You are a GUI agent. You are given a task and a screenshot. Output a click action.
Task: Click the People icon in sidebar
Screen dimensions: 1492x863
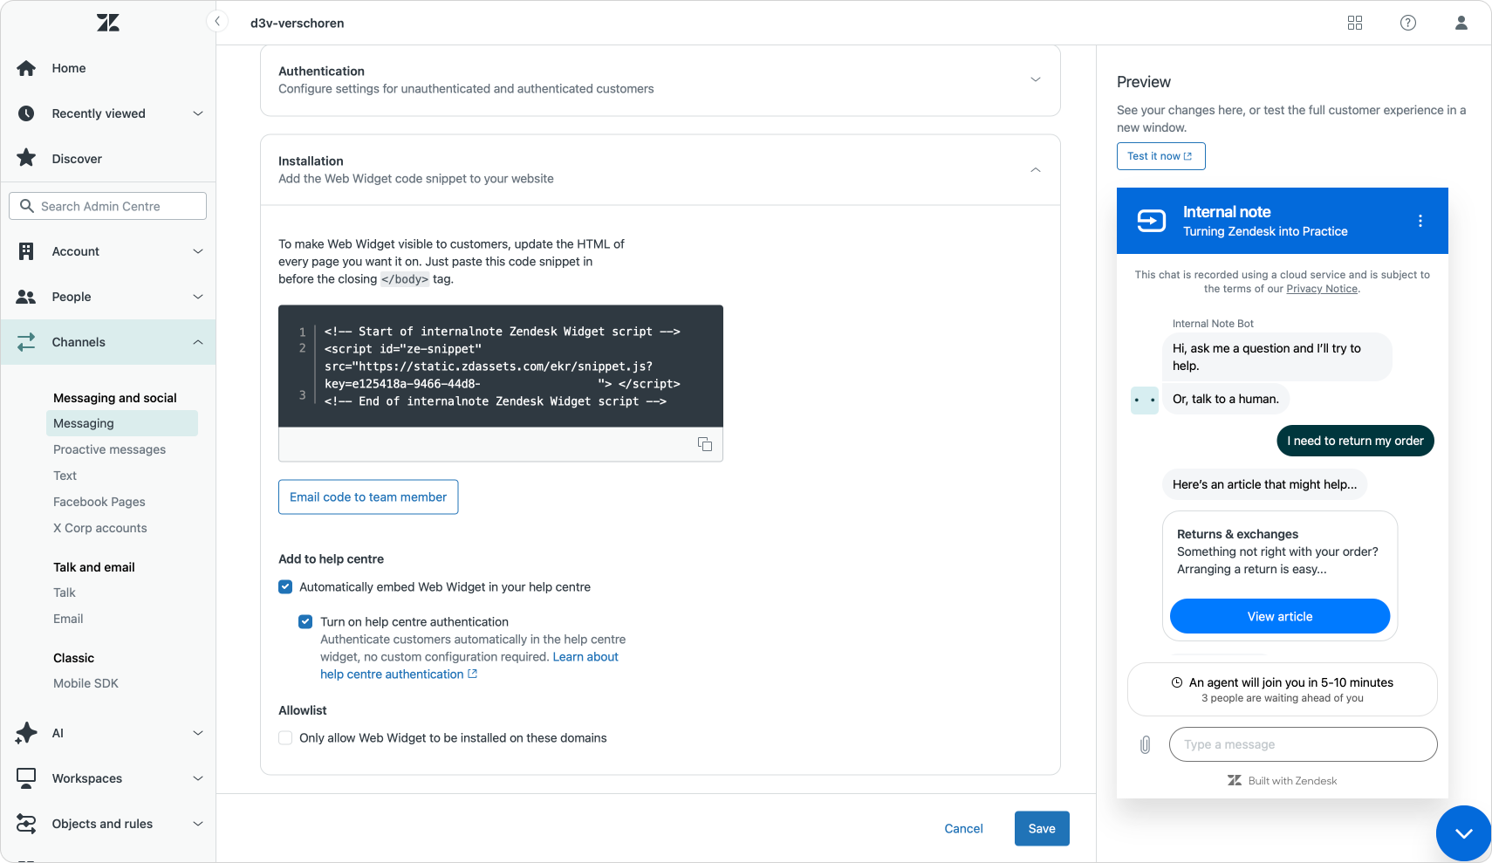[x=26, y=297]
